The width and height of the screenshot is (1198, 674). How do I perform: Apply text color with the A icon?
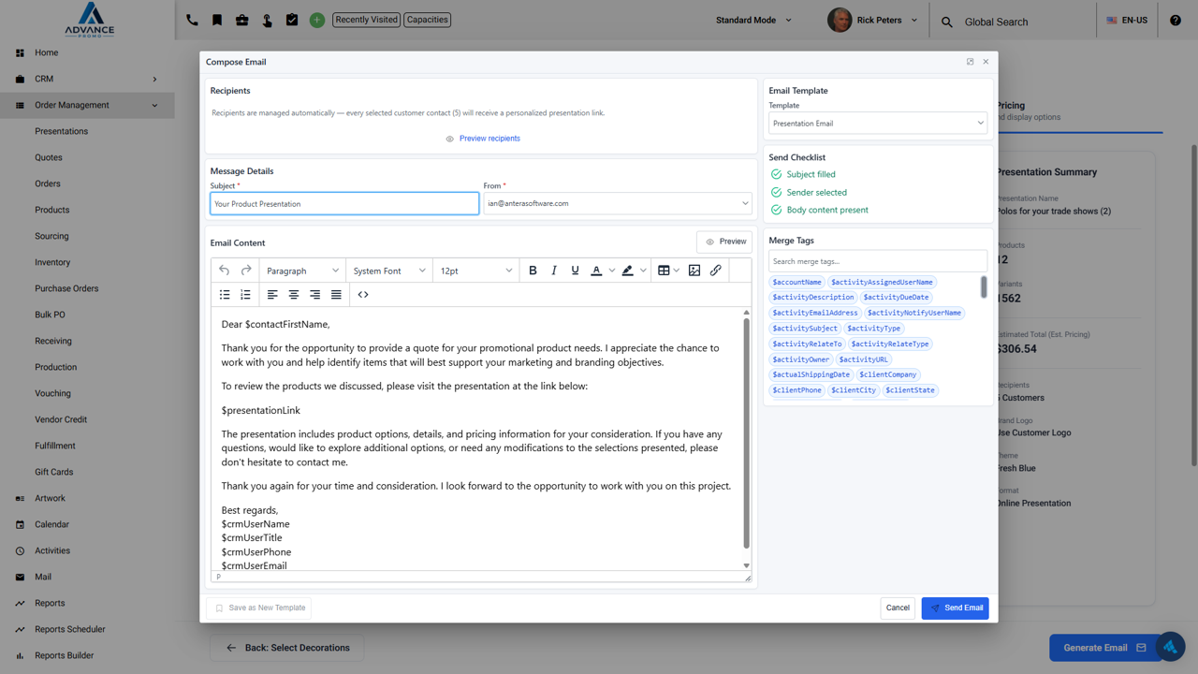[x=596, y=271]
